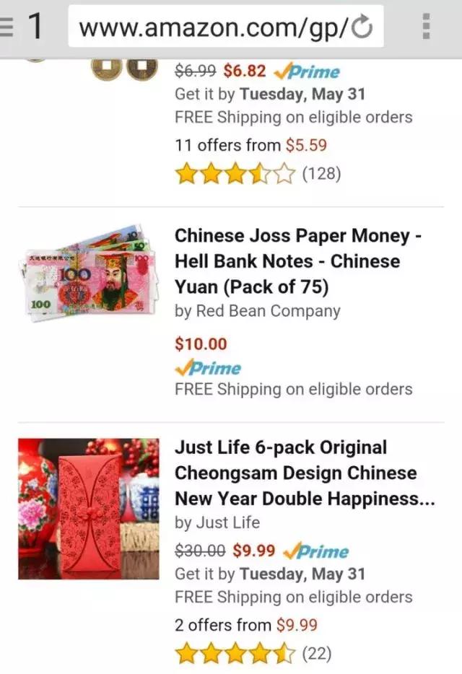Open the 11 offers from $5.59 link
The image size is (462, 674).
click(250, 145)
